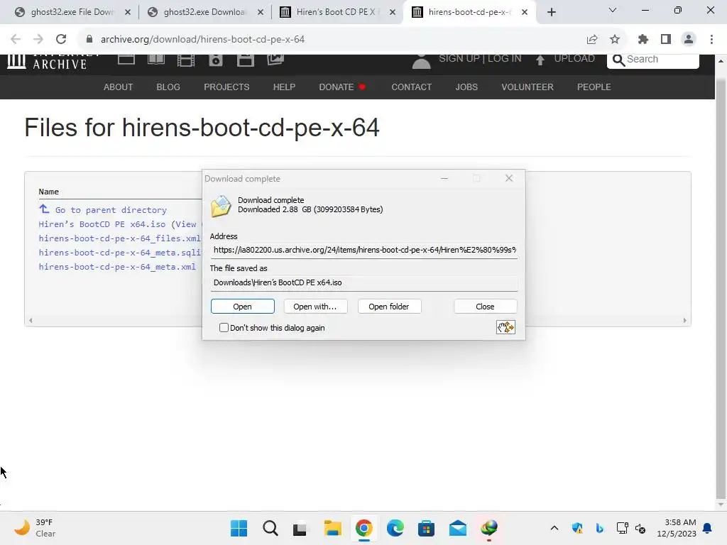Open the HELP menu item
This screenshot has height=545, width=727.
point(284,87)
